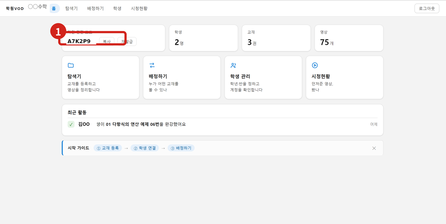Open the 탐색기 card title
This screenshot has height=224, width=446.
(x=74, y=76)
